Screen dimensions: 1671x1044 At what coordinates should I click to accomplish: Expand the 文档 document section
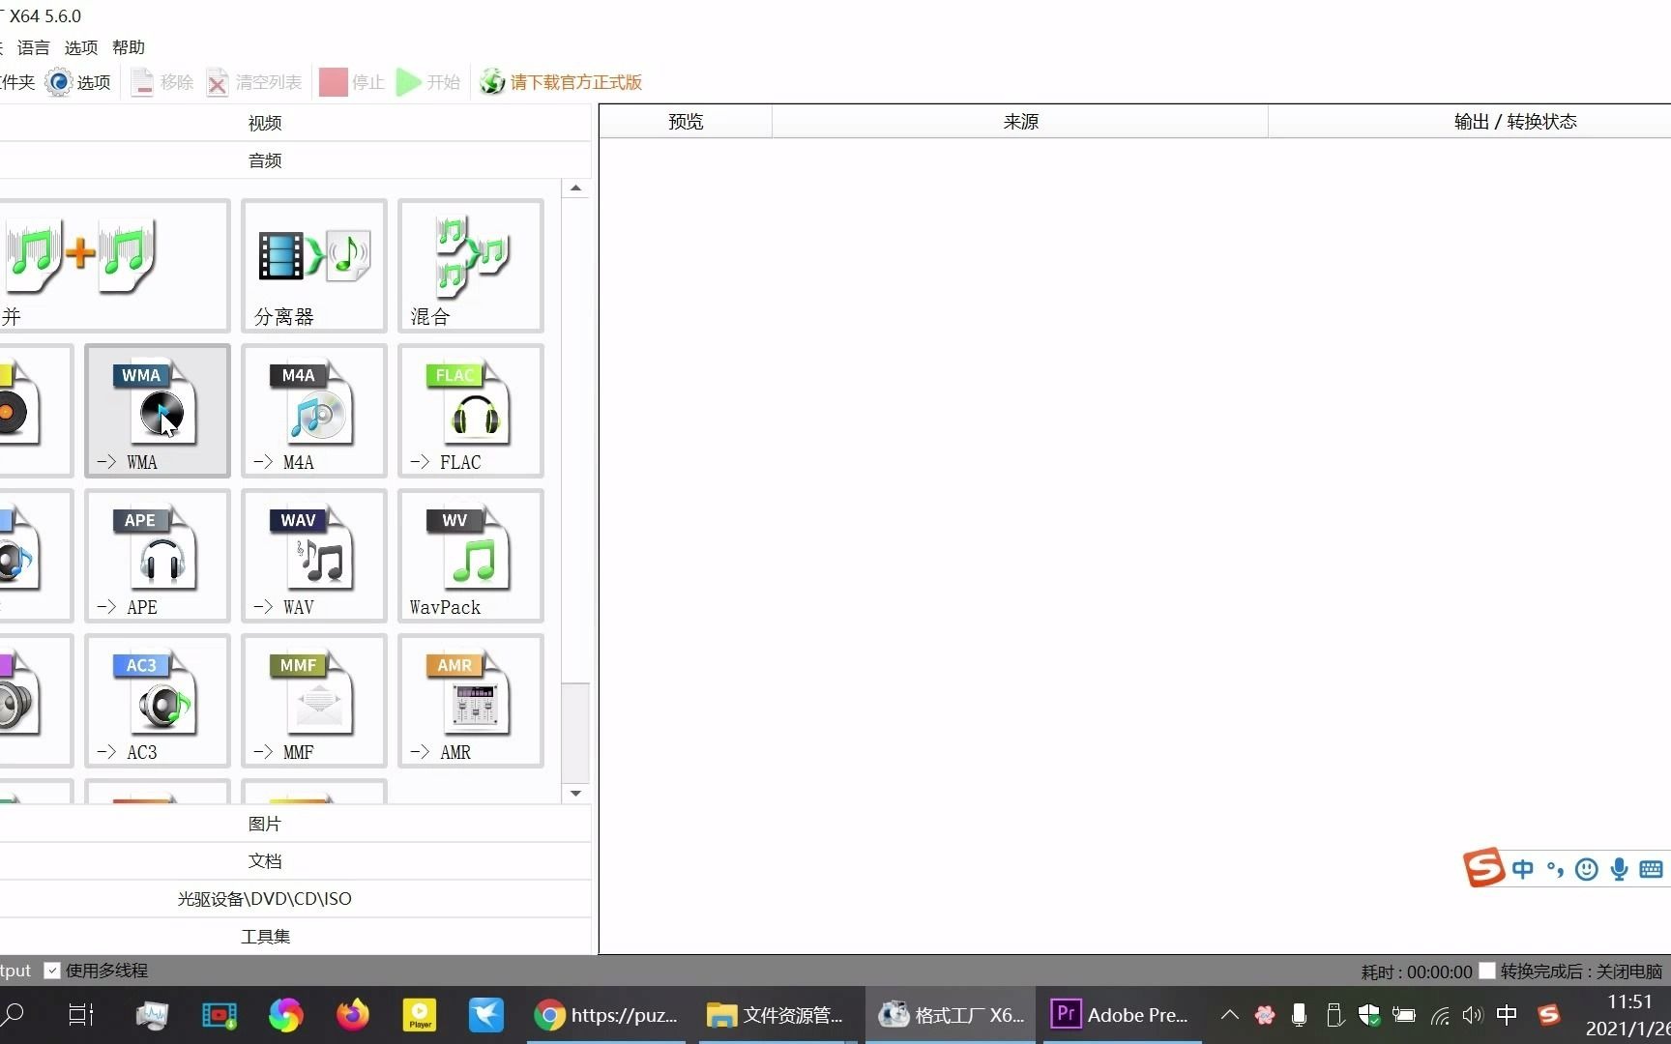click(264, 860)
